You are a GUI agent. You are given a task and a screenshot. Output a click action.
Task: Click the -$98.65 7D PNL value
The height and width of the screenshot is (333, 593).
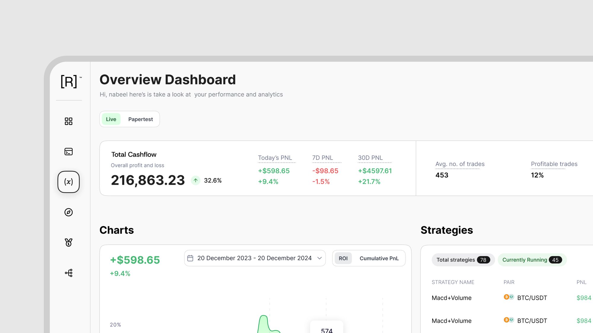coord(325,171)
